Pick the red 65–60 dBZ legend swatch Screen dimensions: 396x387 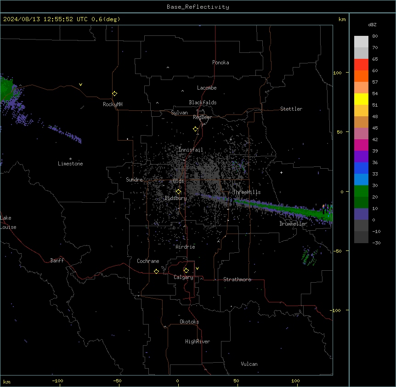pos(361,65)
